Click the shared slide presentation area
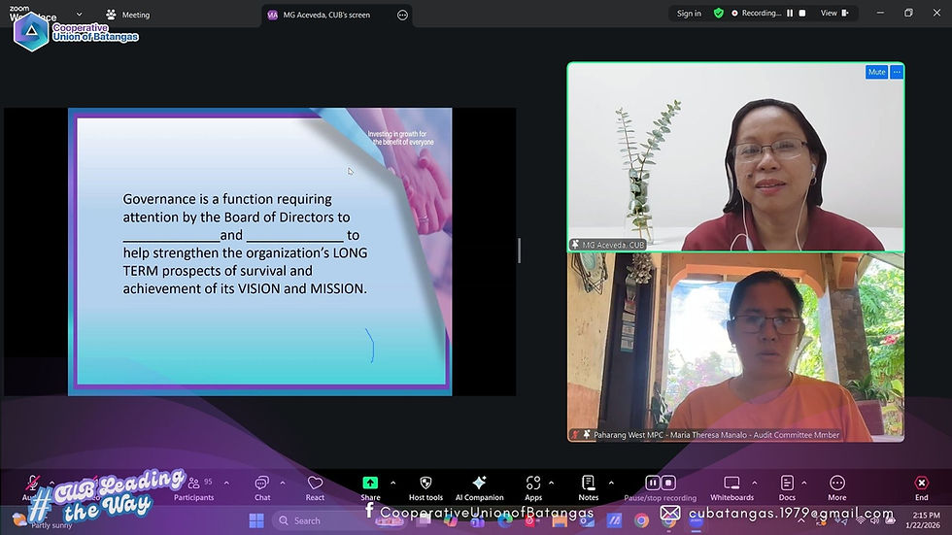 pyautogui.click(x=260, y=251)
